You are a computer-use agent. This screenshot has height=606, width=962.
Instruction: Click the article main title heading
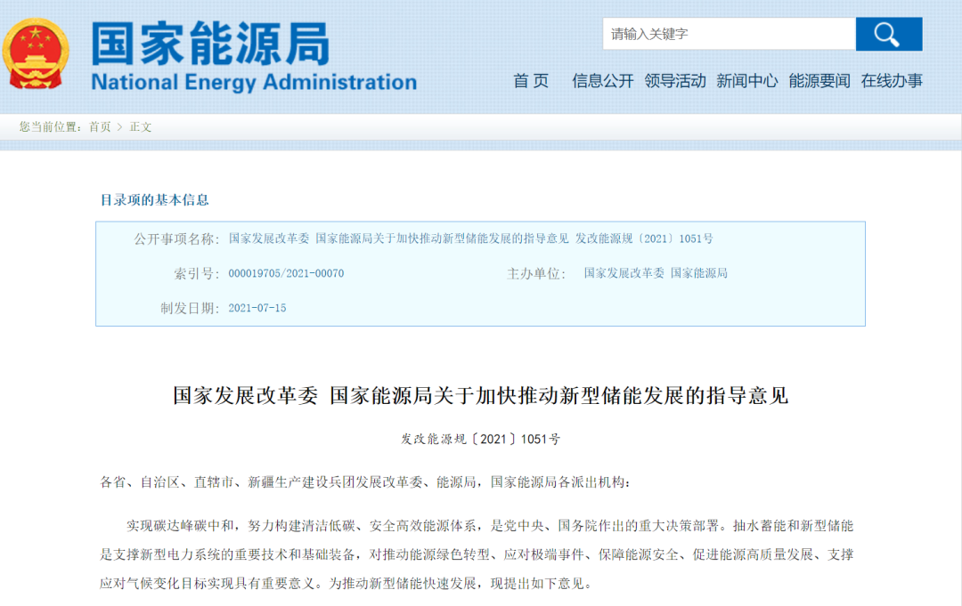point(480,396)
